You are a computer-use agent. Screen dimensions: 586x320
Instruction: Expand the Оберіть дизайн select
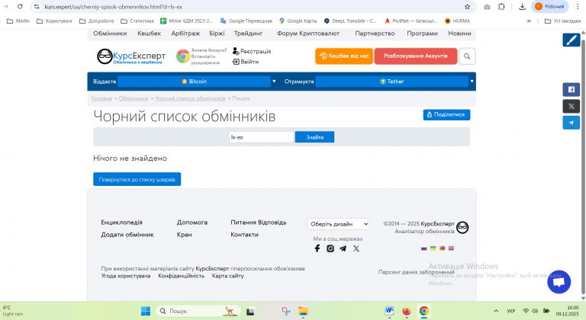338,224
